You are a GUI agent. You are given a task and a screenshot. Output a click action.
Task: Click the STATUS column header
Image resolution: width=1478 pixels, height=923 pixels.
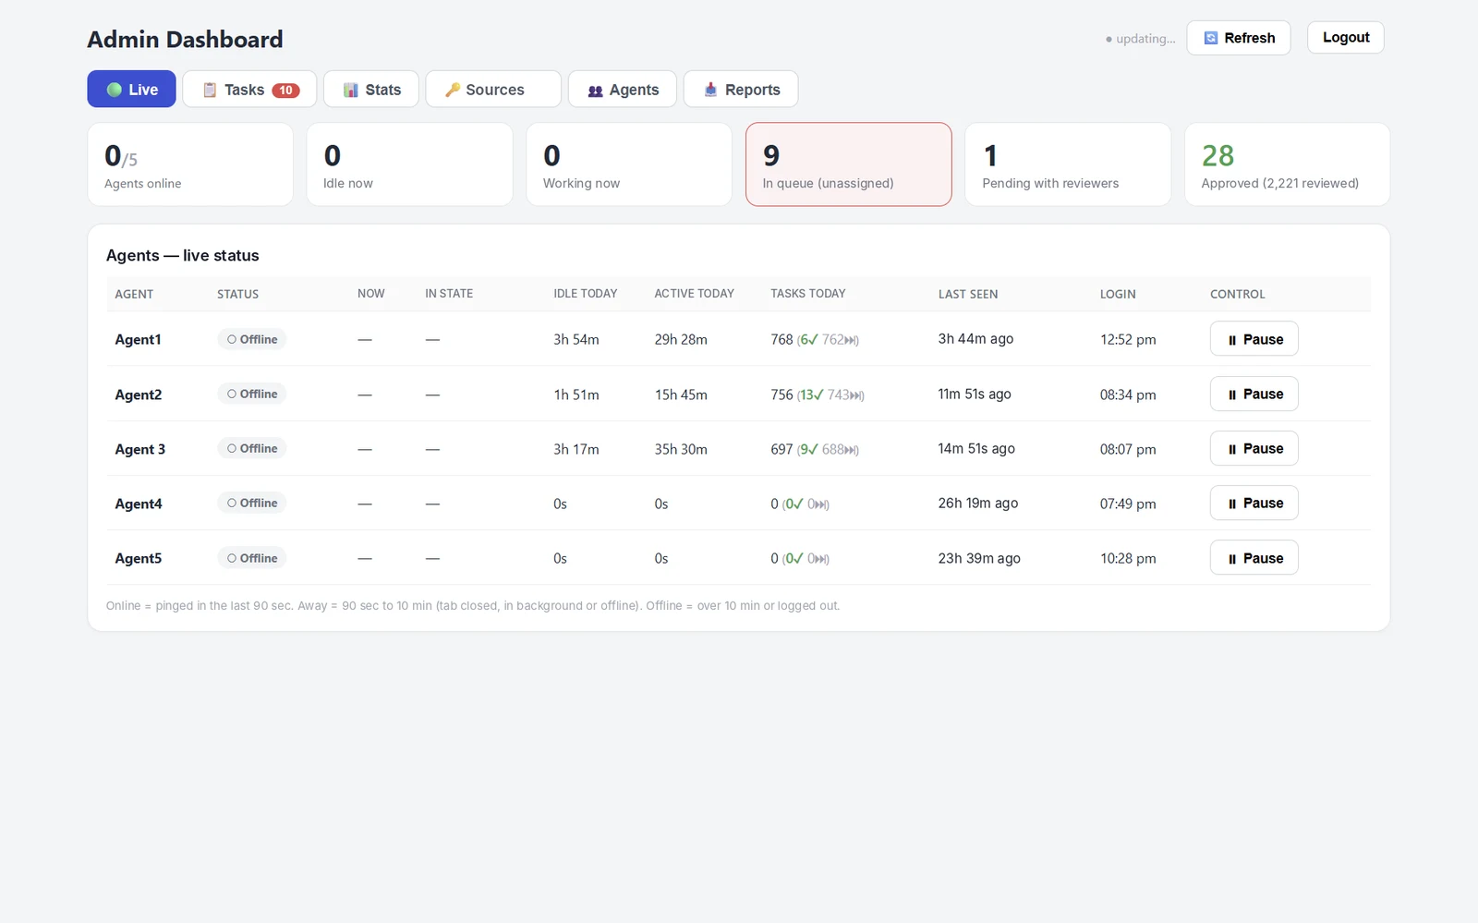point(238,294)
